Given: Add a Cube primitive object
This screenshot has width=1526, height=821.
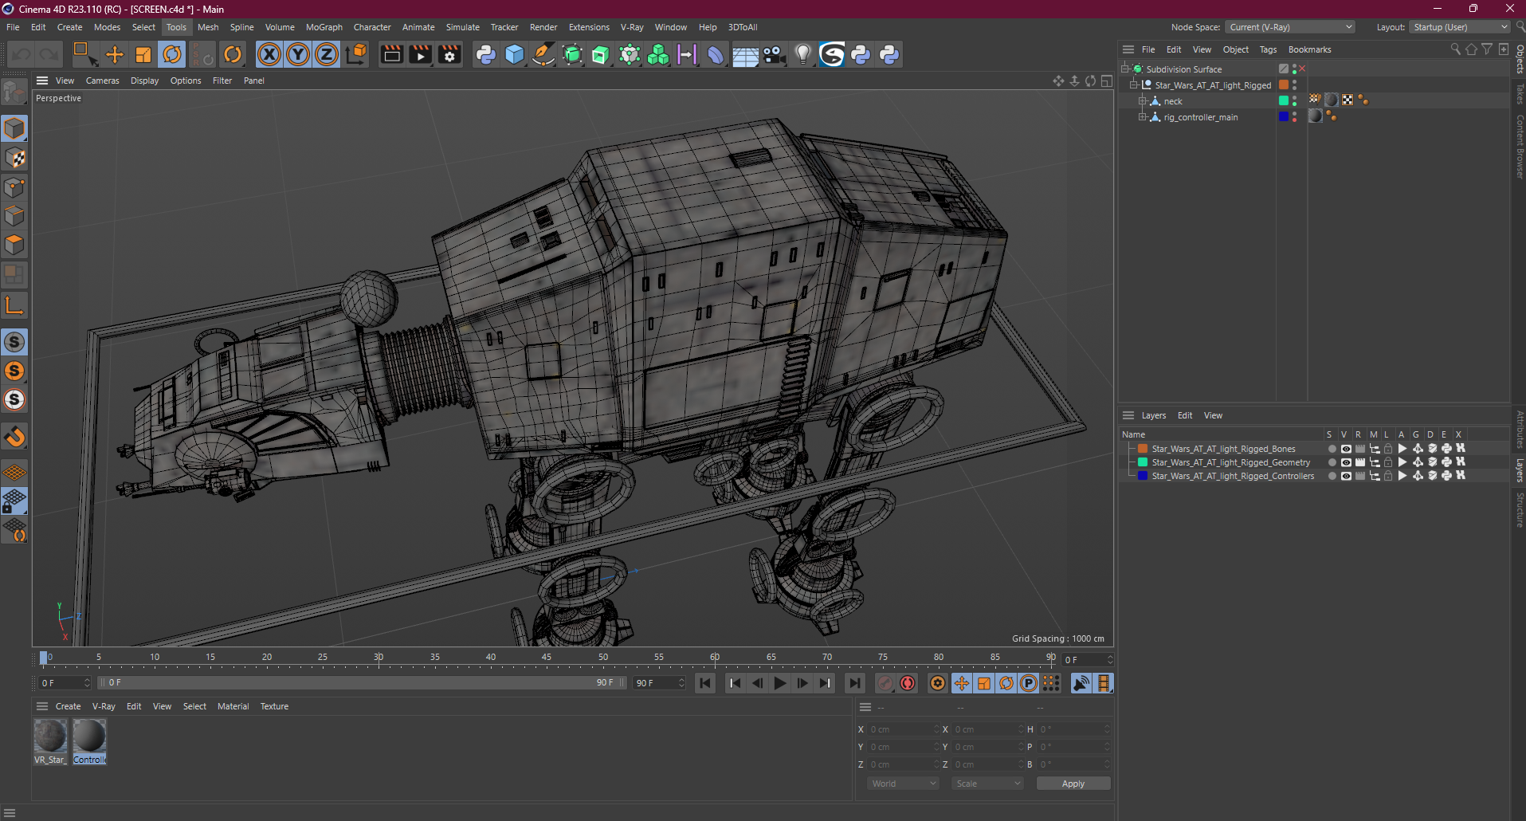Looking at the screenshot, I should (x=515, y=54).
